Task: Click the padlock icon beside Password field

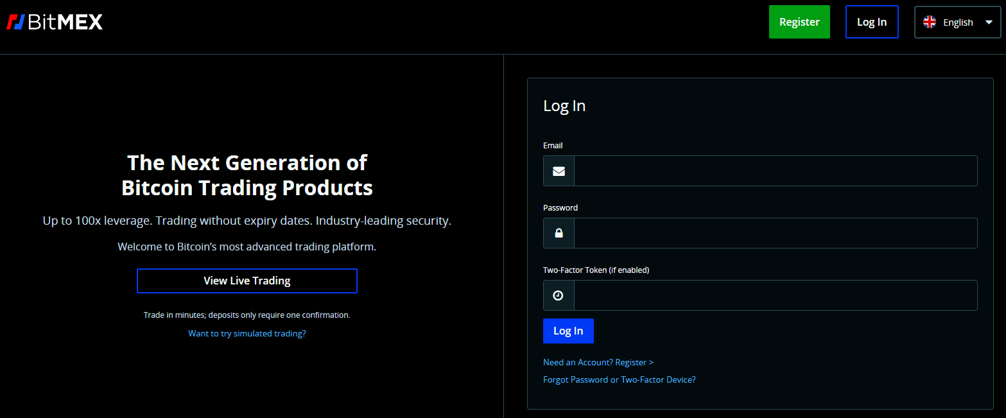Action: click(559, 233)
